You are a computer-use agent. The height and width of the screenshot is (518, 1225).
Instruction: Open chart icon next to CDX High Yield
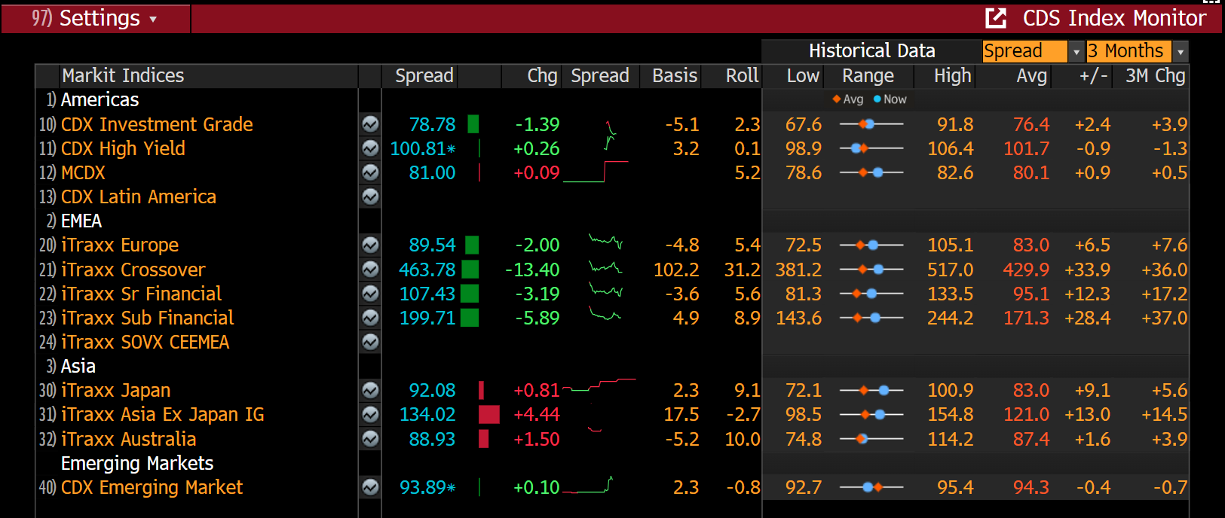tap(370, 148)
